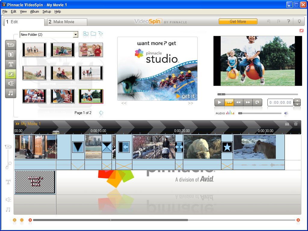Select the Baby's Day Out title clip

coord(35,182)
